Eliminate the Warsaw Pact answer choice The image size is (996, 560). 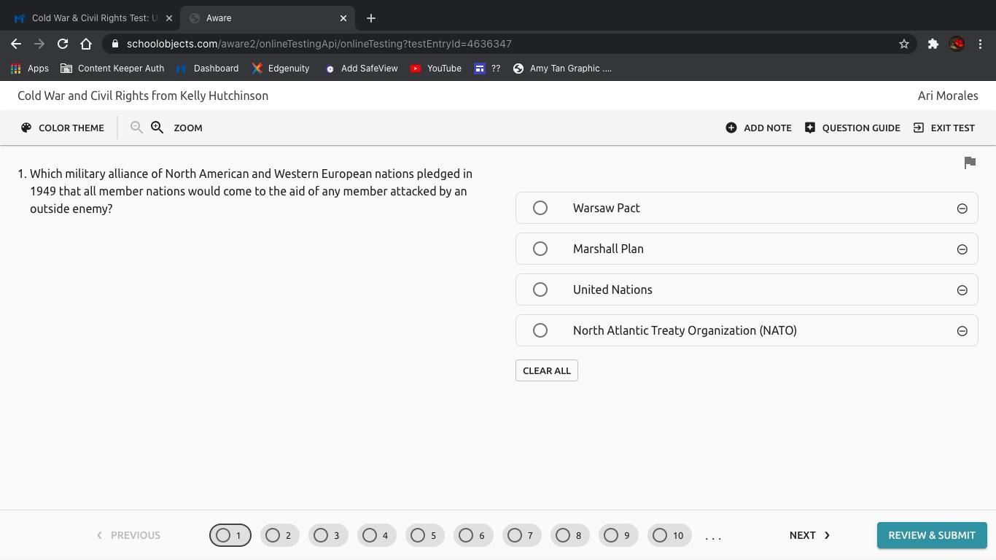coord(962,209)
